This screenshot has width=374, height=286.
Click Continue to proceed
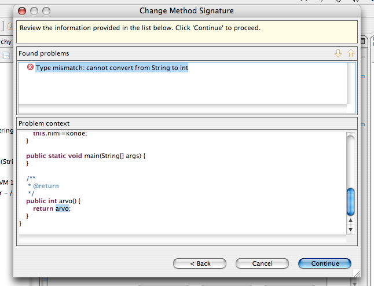325,263
